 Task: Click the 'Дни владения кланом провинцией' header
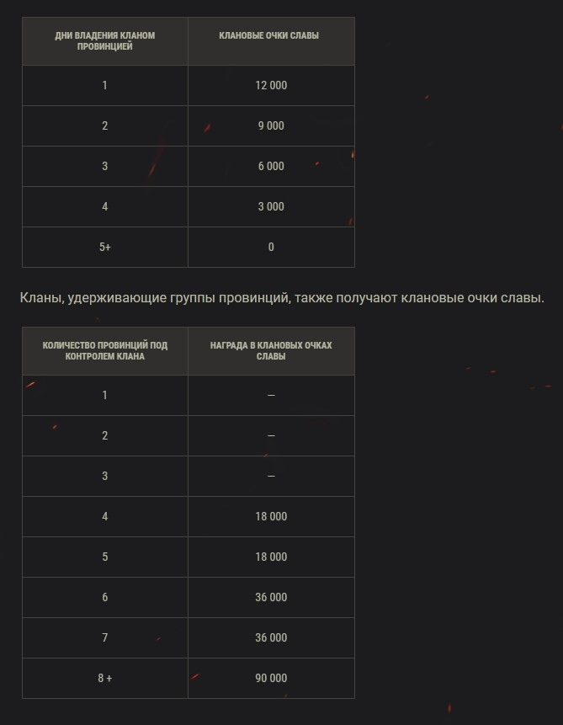(105, 41)
